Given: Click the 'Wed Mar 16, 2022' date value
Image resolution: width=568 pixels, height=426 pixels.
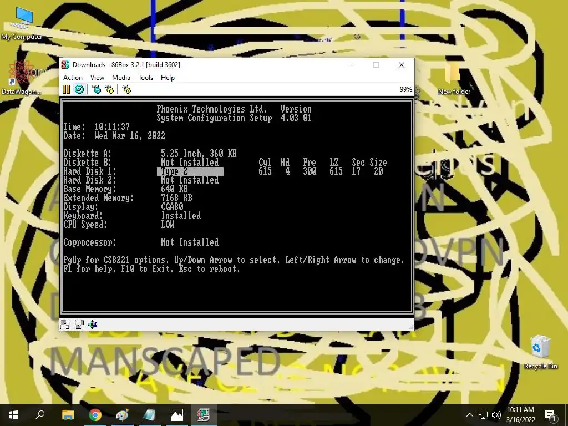Looking at the screenshot, I should pos(130,136).
